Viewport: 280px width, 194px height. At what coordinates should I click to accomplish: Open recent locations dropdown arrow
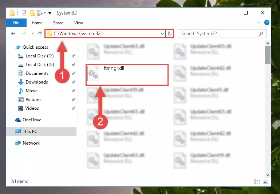coord(32,33)
